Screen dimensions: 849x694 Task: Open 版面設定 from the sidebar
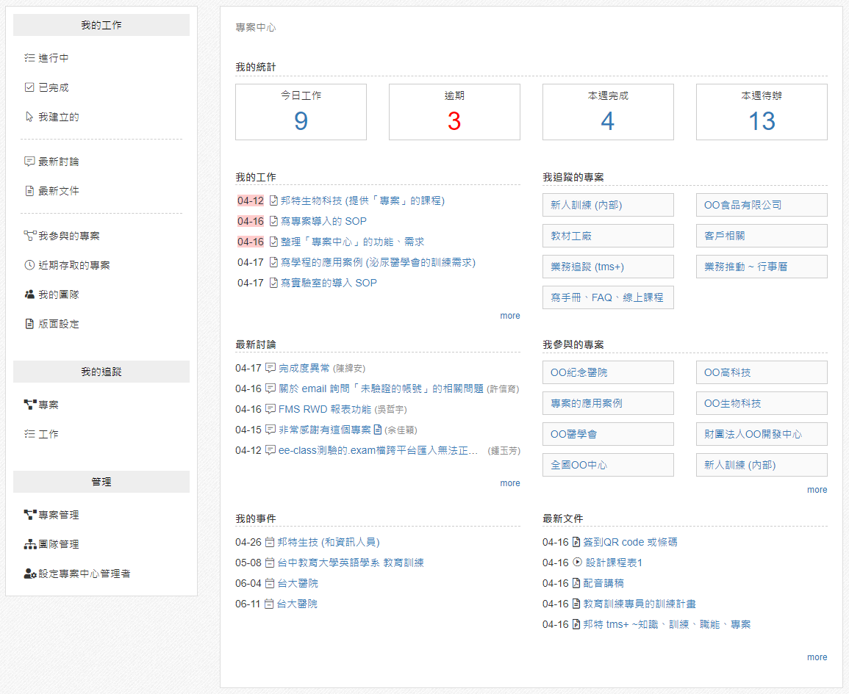[58, 324]
